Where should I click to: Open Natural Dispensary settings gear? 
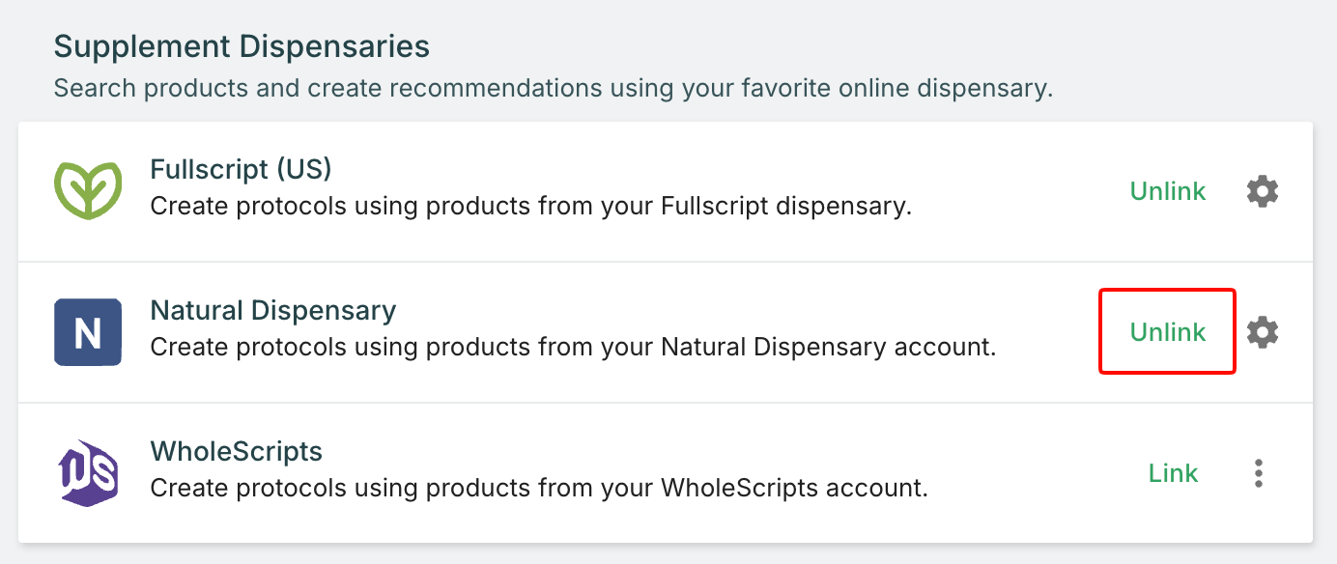[x=1263, y=332]
